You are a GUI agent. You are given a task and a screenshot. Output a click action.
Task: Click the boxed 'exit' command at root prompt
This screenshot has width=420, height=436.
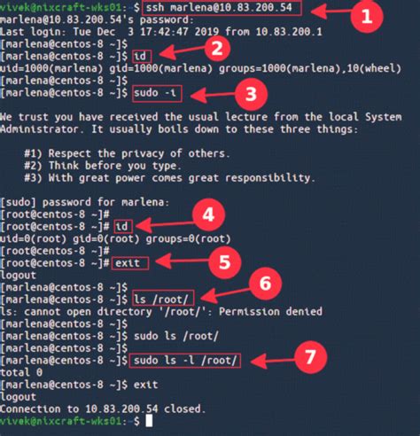[x=130, y=263]
